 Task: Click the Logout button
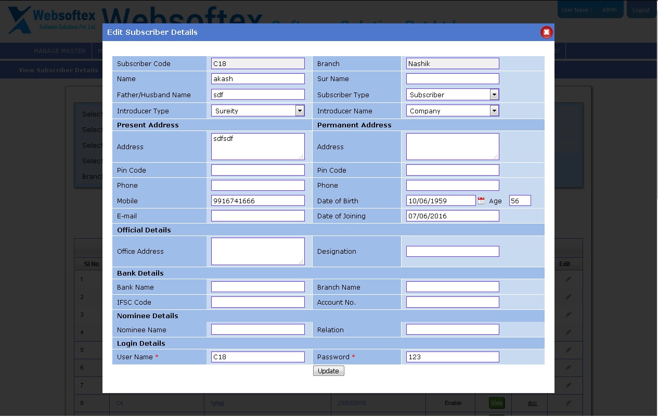click(x=641, y=10)
